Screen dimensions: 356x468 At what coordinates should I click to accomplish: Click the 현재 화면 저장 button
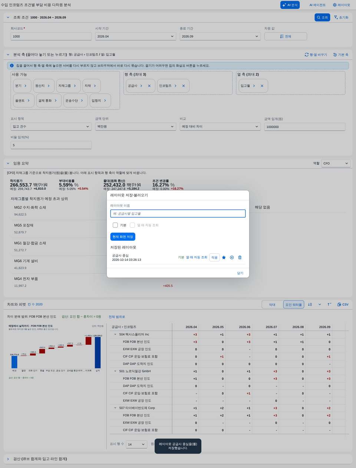[x=123, y=237]
